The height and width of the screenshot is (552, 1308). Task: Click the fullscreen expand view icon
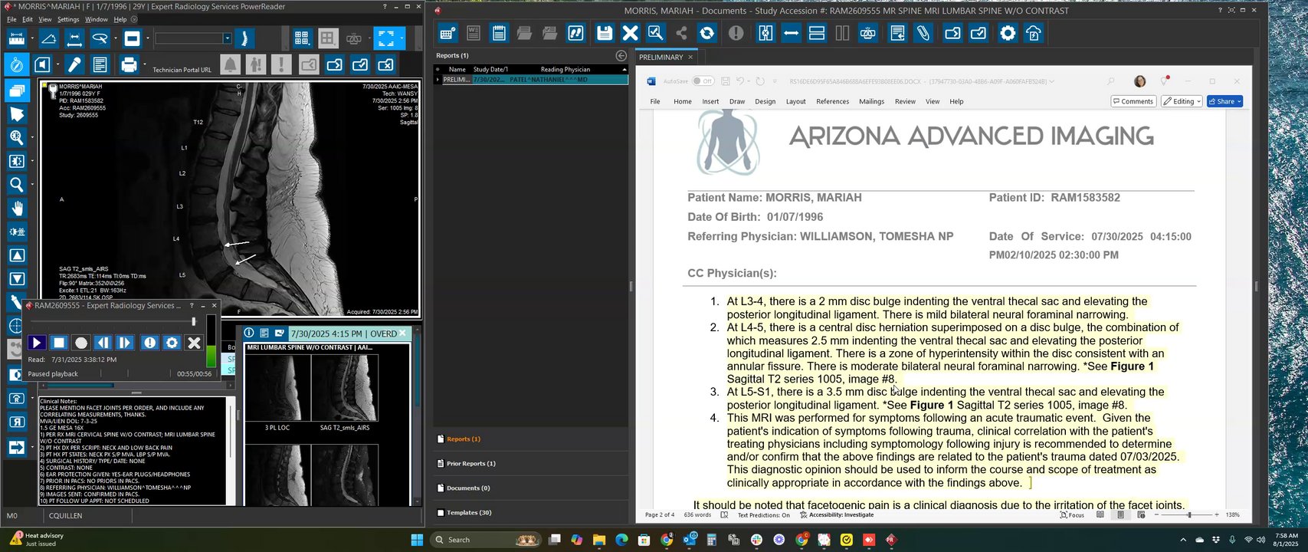point(385,38)
